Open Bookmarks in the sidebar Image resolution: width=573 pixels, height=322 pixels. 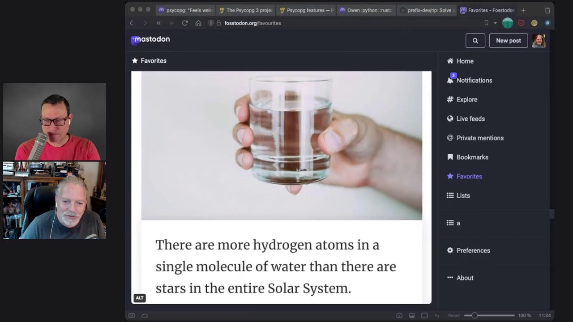[472, 157]
